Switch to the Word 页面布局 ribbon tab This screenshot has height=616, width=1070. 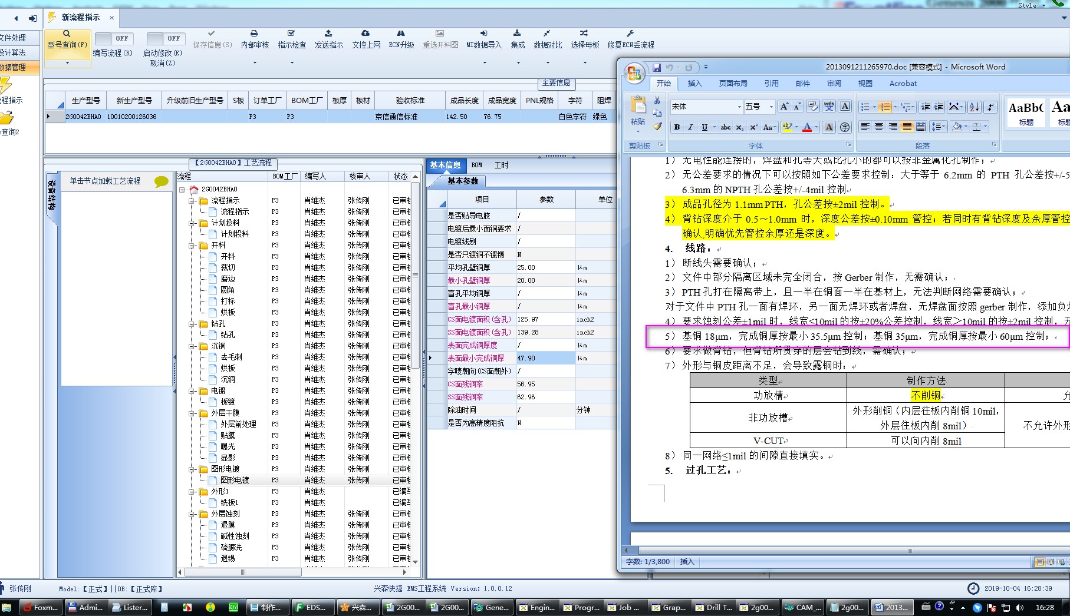tap(733, 84)
